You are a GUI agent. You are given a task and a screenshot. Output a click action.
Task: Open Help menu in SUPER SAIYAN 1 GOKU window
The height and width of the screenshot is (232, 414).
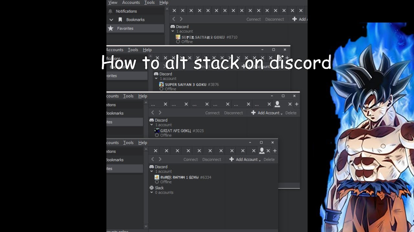click(143, 143)
